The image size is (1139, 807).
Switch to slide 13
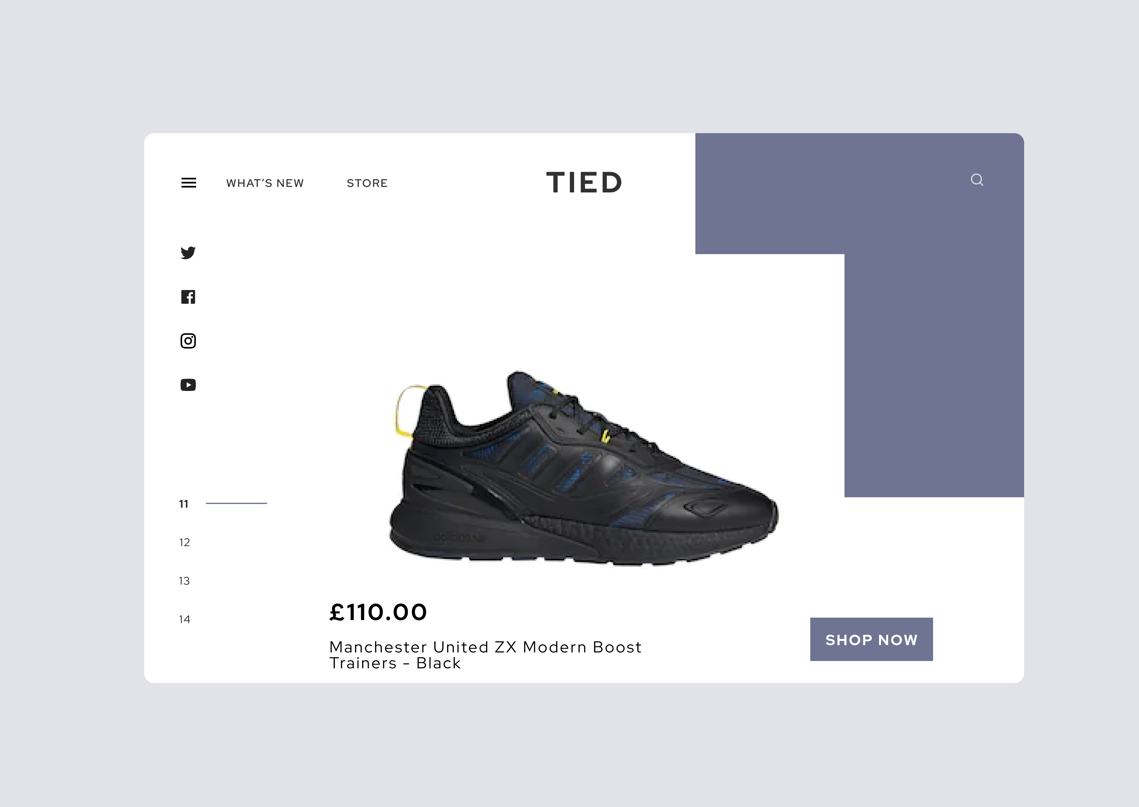tap(184, 581)
